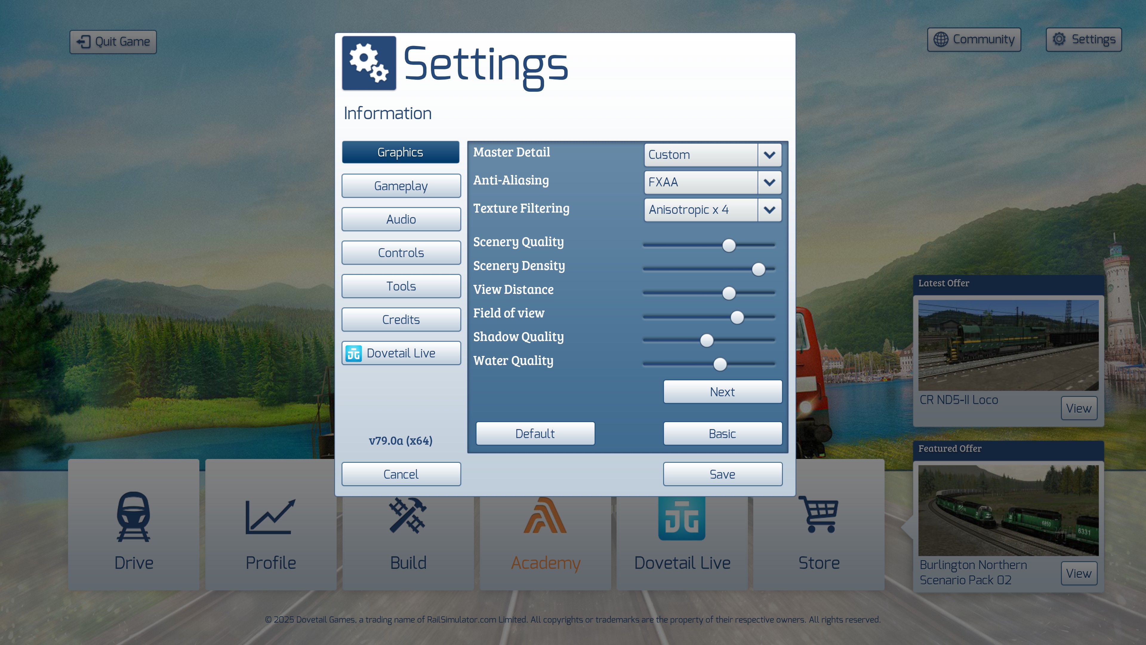Click the Drive train icon tile
The image size is (1146, 645).
(x=133, y=524)
